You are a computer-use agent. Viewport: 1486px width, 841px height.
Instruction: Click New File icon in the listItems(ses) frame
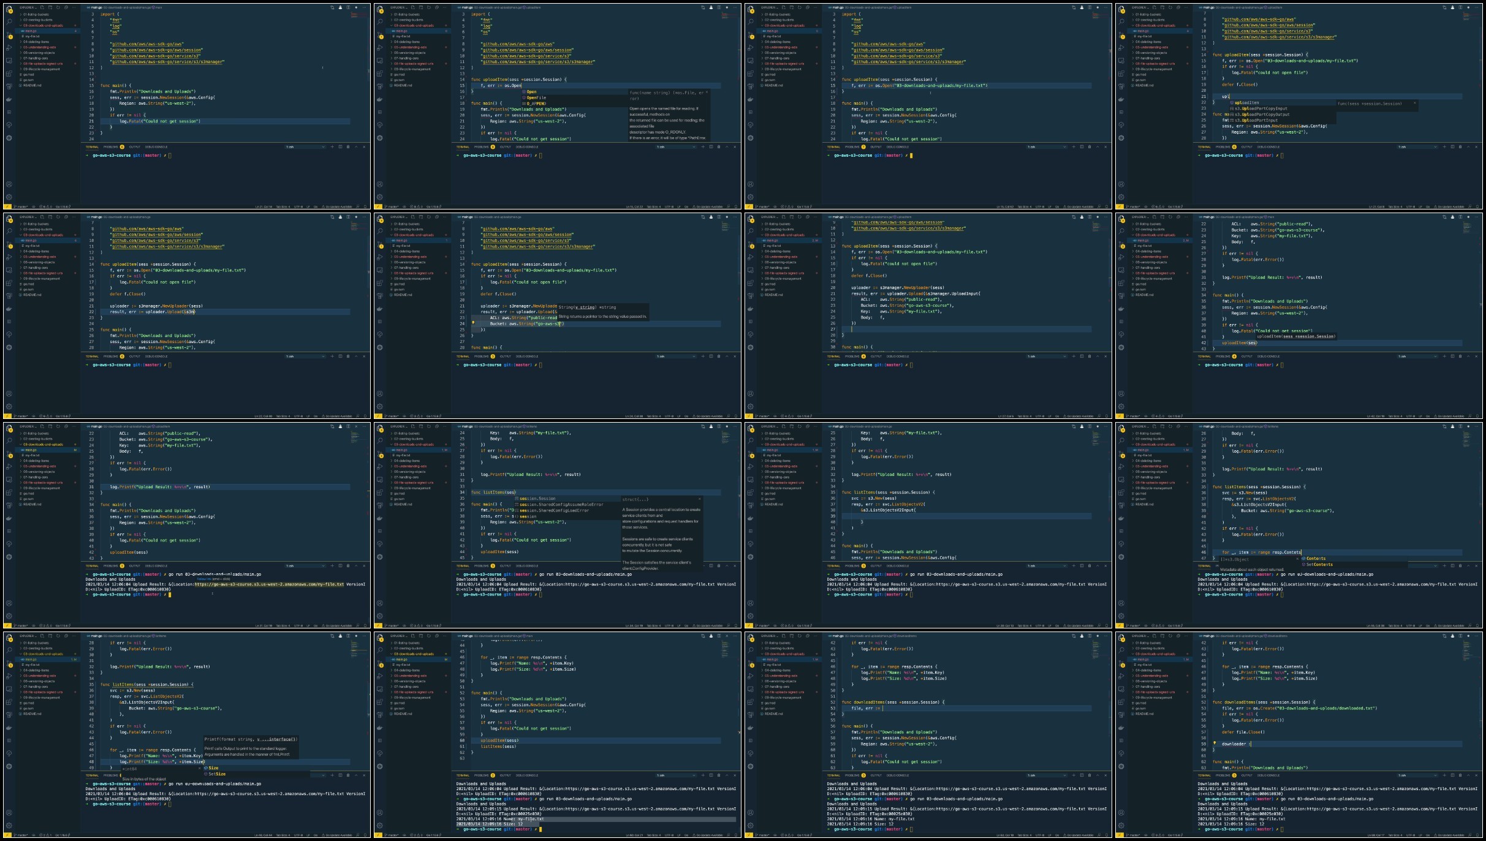[413, 426]
